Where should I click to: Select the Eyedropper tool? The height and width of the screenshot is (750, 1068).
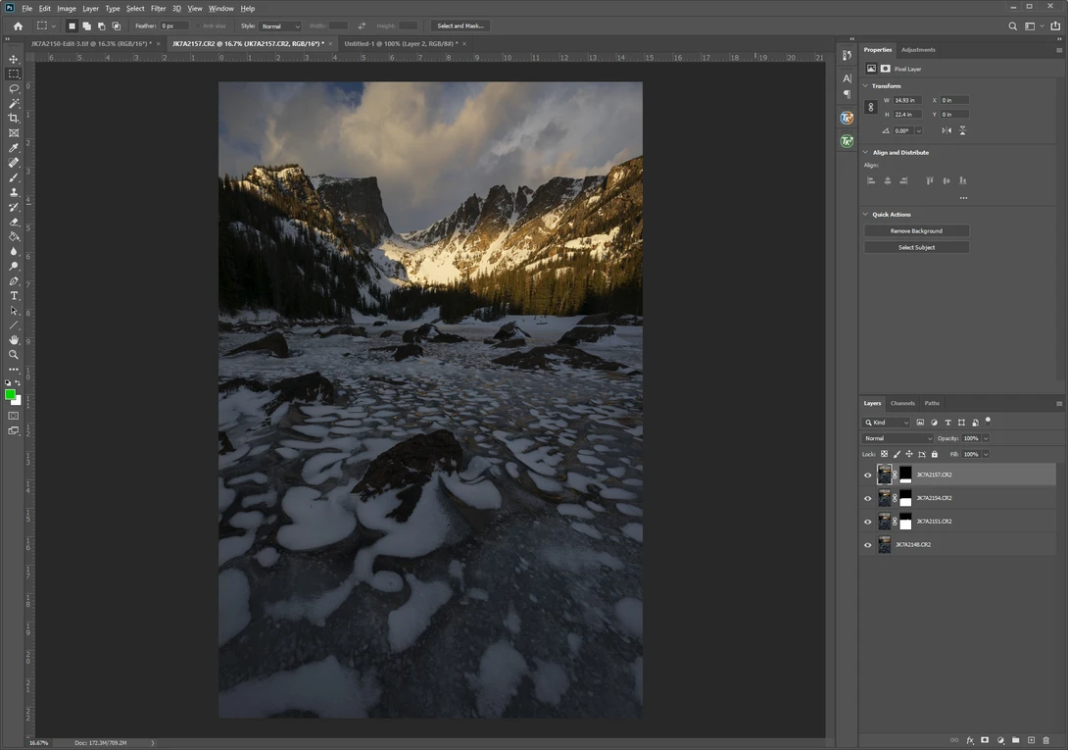(x=14, y=148)
